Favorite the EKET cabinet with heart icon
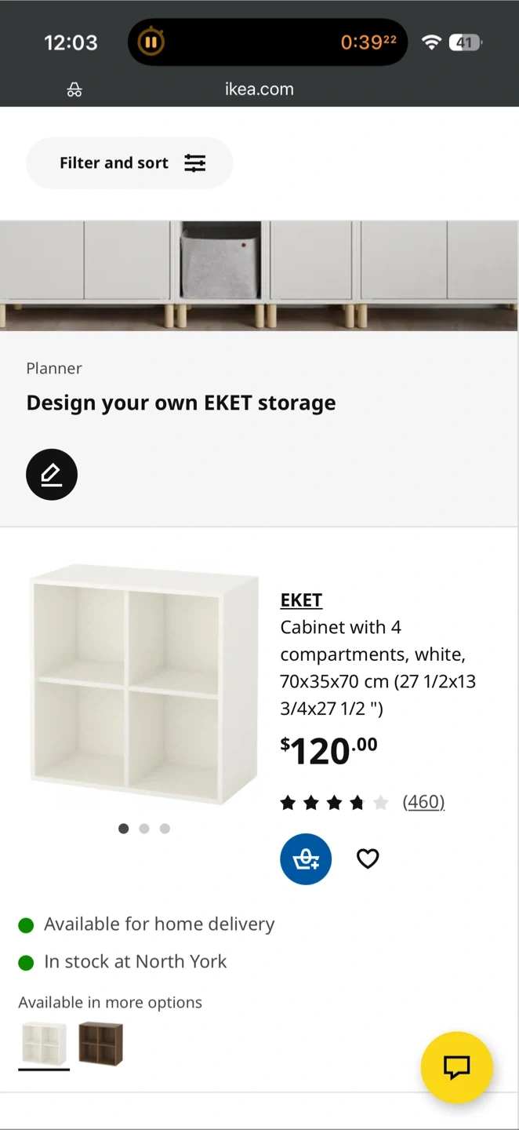Viewport: 519px width, 1130px height. click(368, 859)
